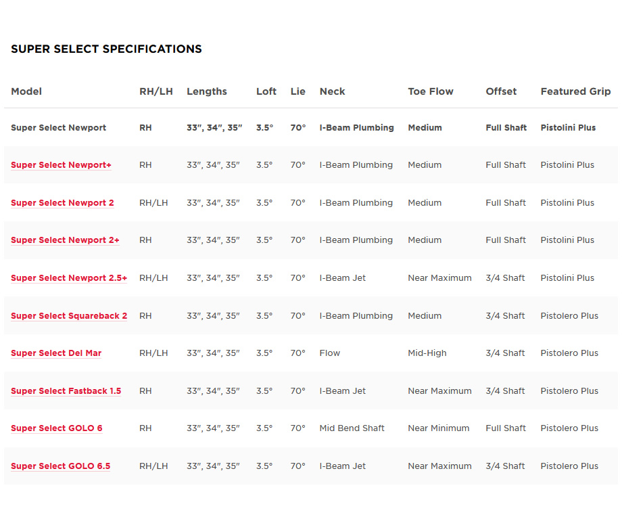Click the Loft column header
The image size is (622, 515).
point(266,91)
